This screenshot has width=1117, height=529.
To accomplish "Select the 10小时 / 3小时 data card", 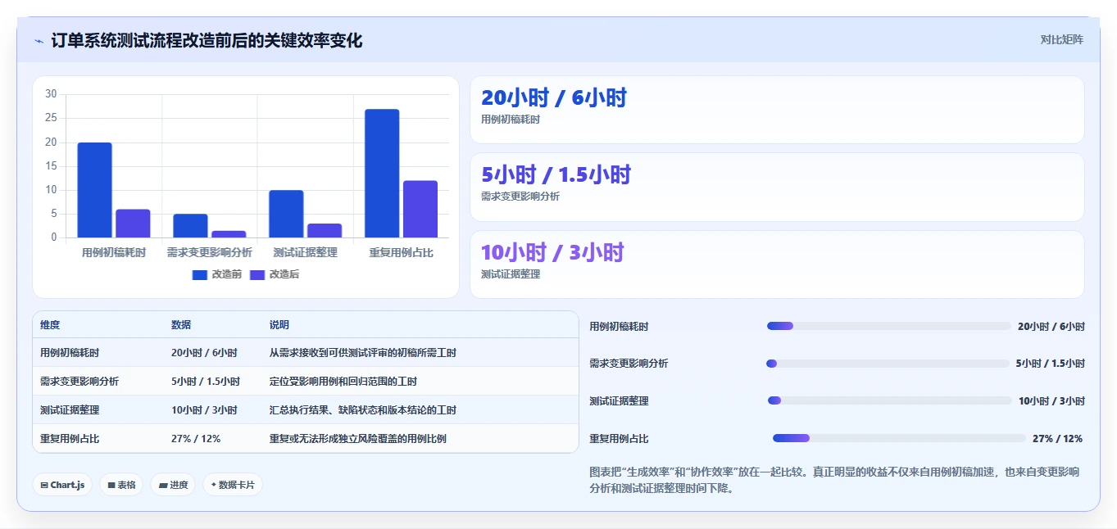I will point(777,264).
